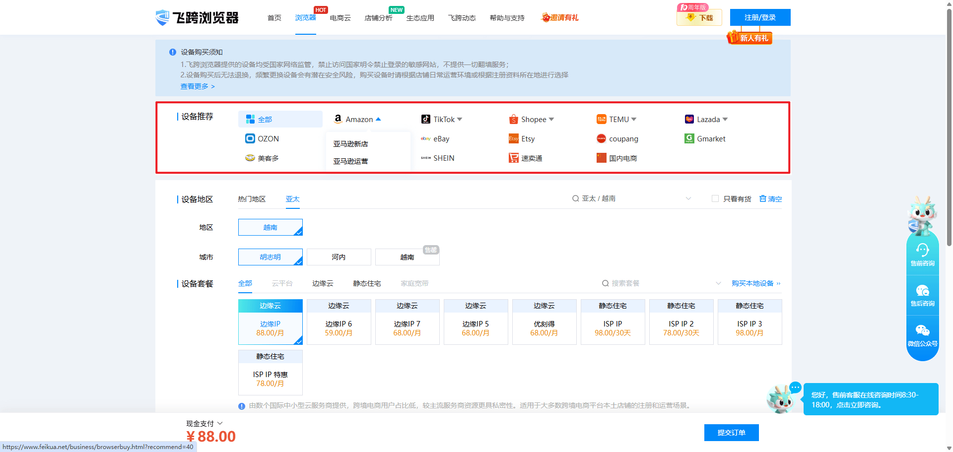Click the 清空 trash icon
This screenshot has height=452, width=953.
(762, 199)
